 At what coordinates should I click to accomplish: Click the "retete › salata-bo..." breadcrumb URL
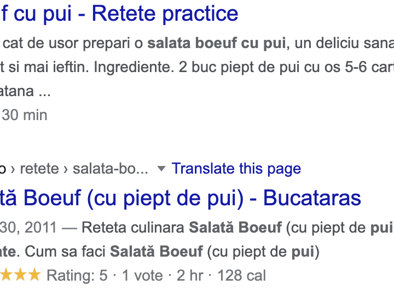click(82, 169)
